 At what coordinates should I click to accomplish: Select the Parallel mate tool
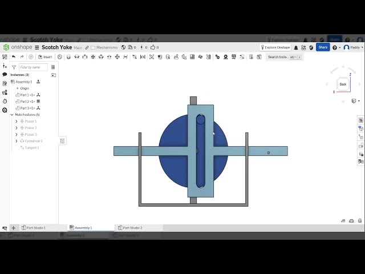(x=125, y=57)
